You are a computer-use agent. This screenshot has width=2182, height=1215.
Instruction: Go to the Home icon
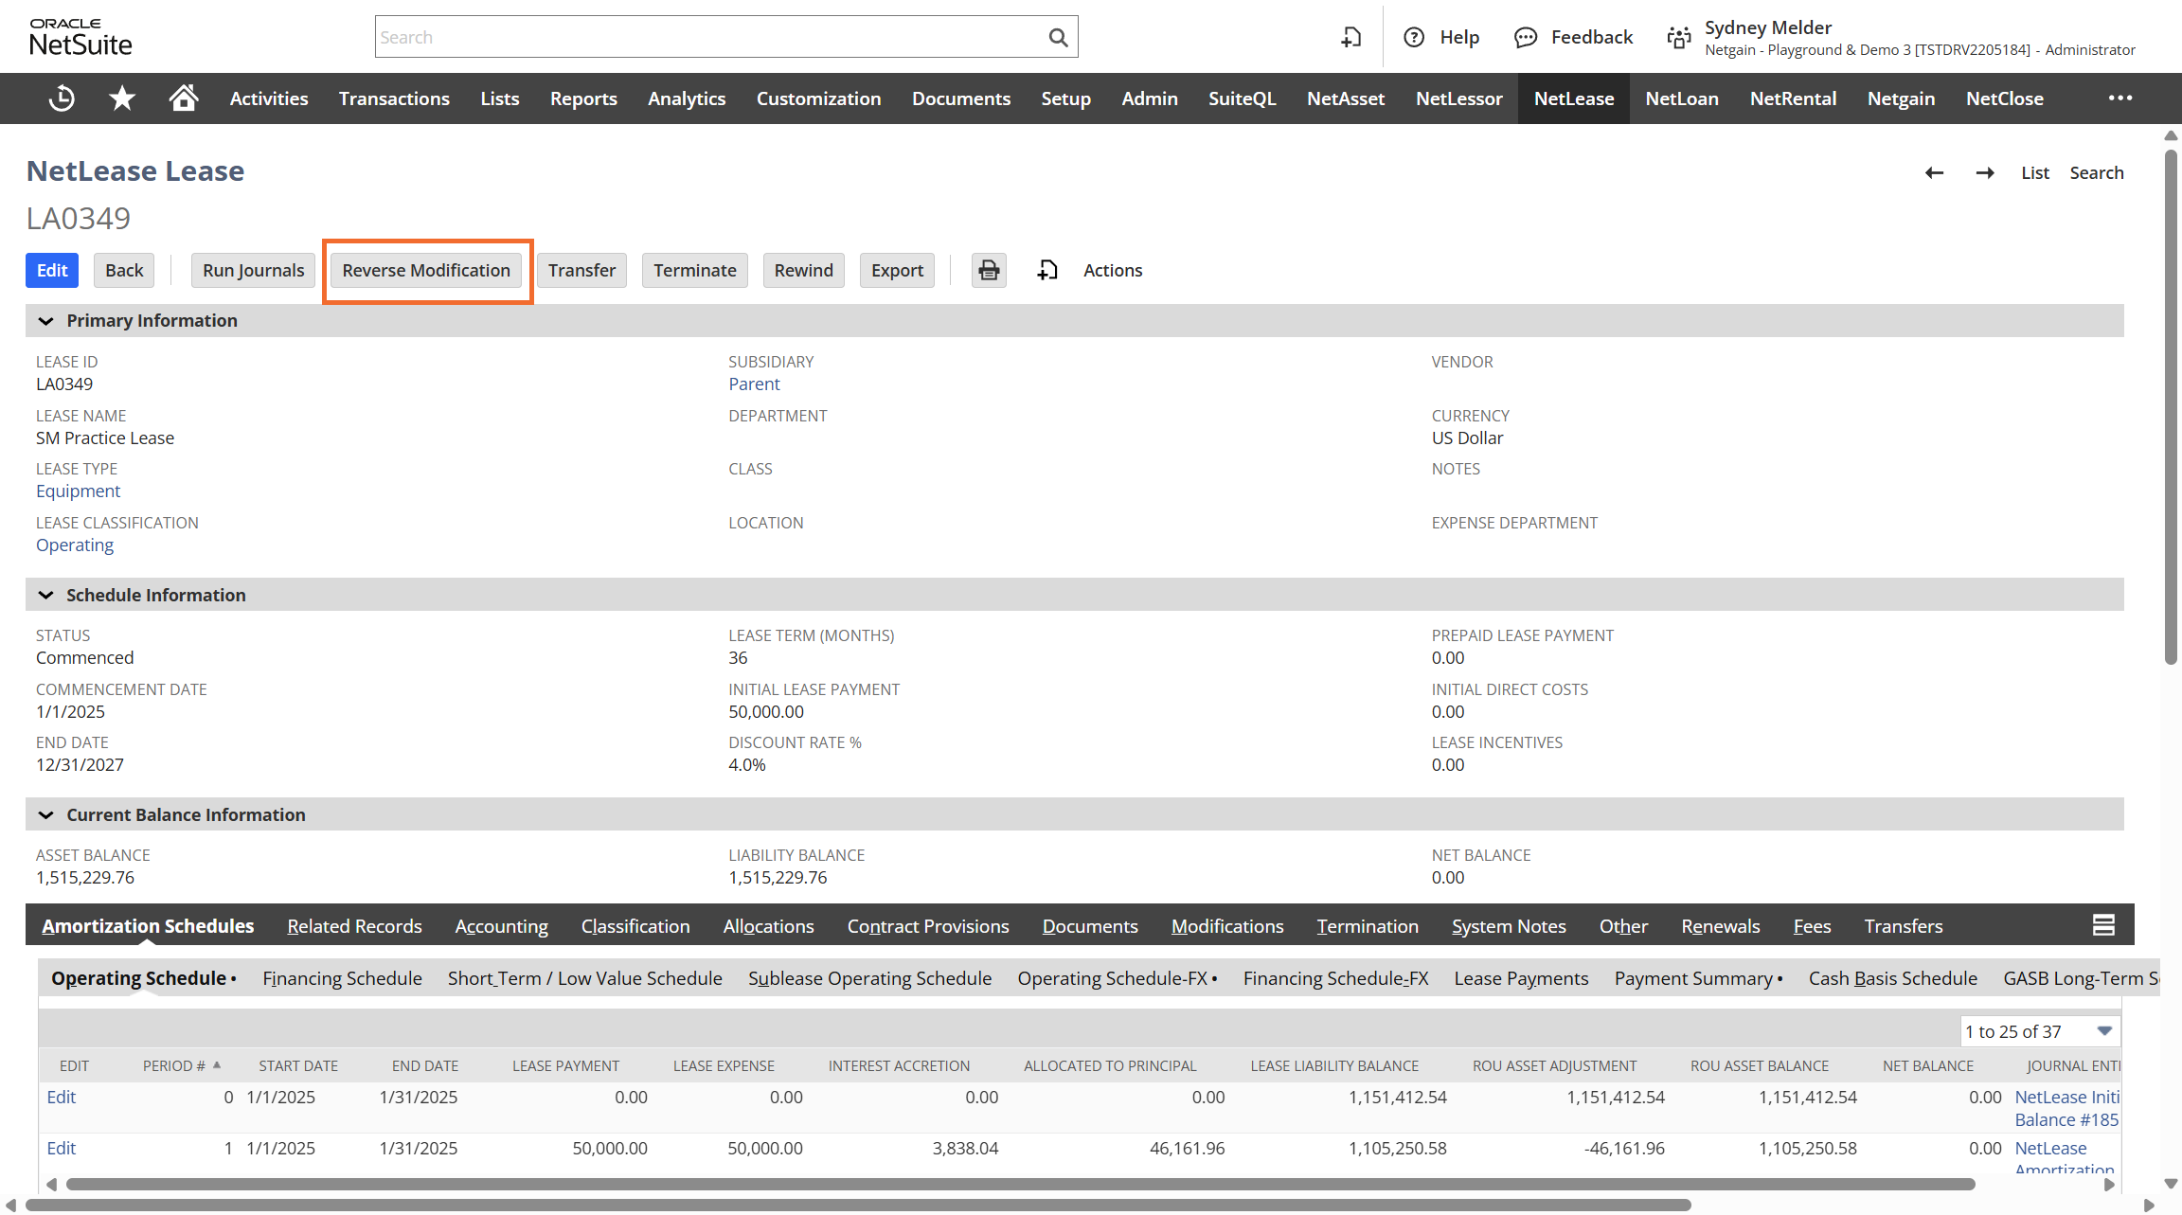point(184,98)
